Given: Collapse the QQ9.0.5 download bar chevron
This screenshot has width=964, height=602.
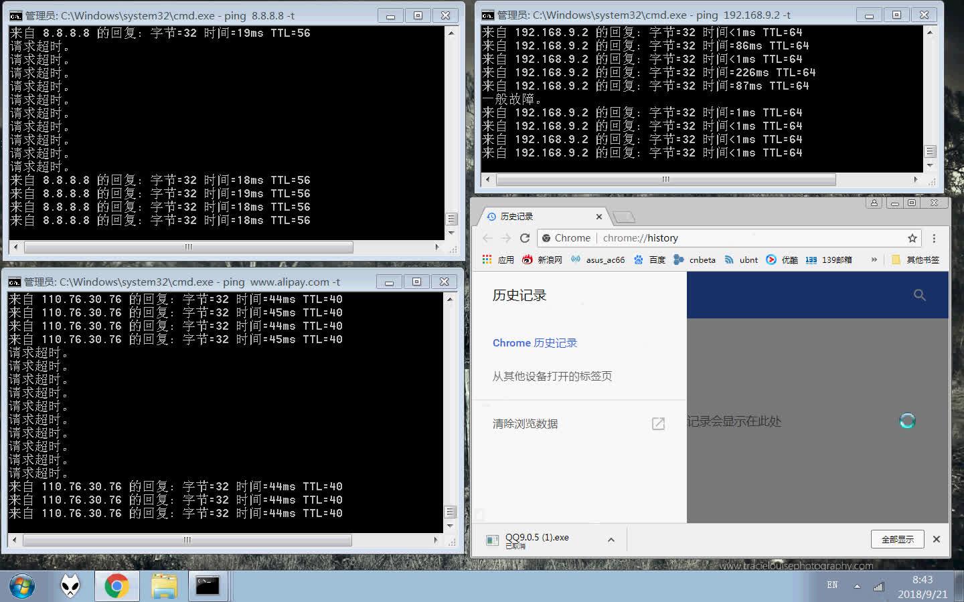Looking at the screenshot, I should [611, 539].
